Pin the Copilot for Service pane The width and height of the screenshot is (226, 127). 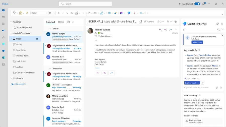217,24
